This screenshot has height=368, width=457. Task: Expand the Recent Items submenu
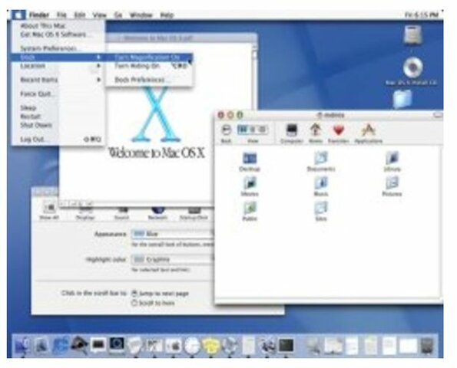pyautogui.click(x=58, y=80)
